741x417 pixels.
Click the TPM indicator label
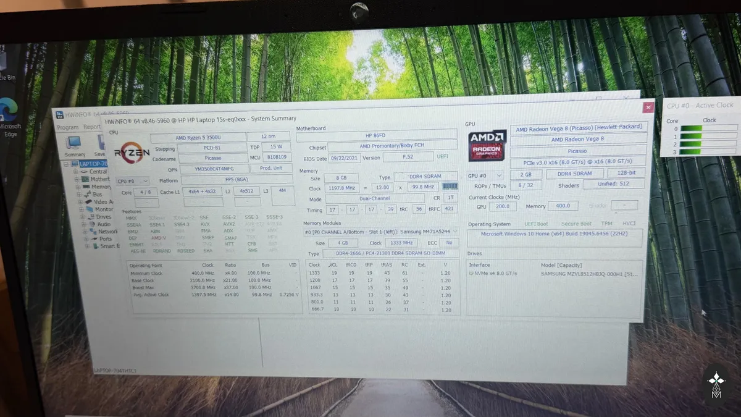tap(606, 224)
